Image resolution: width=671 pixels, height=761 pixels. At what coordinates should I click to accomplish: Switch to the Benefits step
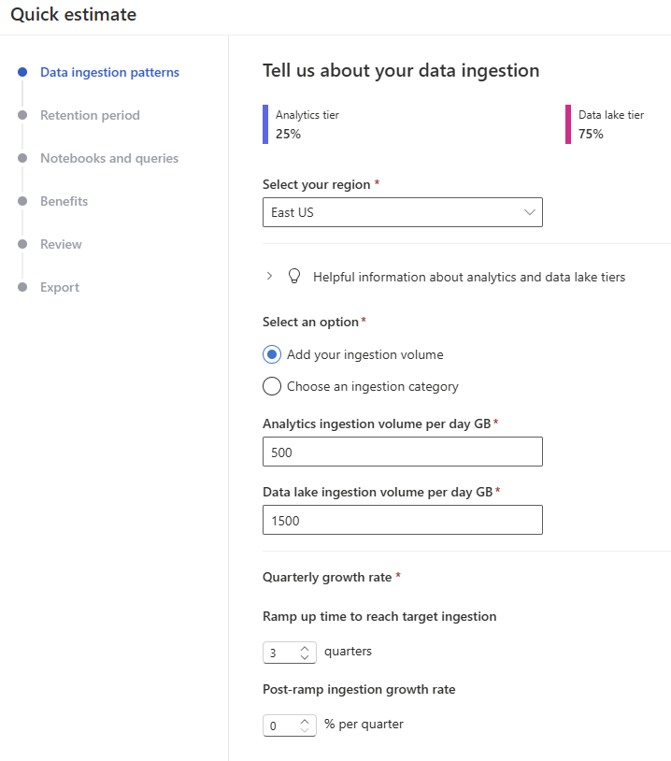pos(64,201)
